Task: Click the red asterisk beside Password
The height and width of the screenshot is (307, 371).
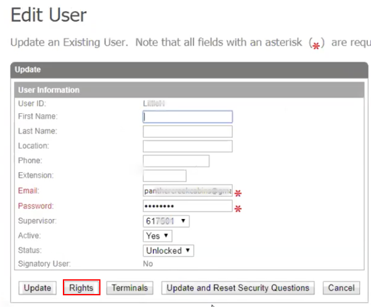Action: tap(238, 208)
